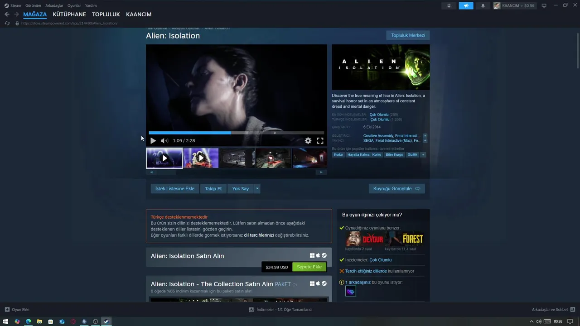The height and width of the screenshot is (326, 580).
Task: Switch to the KÜTÜPHANE tab
Action: 69,14
